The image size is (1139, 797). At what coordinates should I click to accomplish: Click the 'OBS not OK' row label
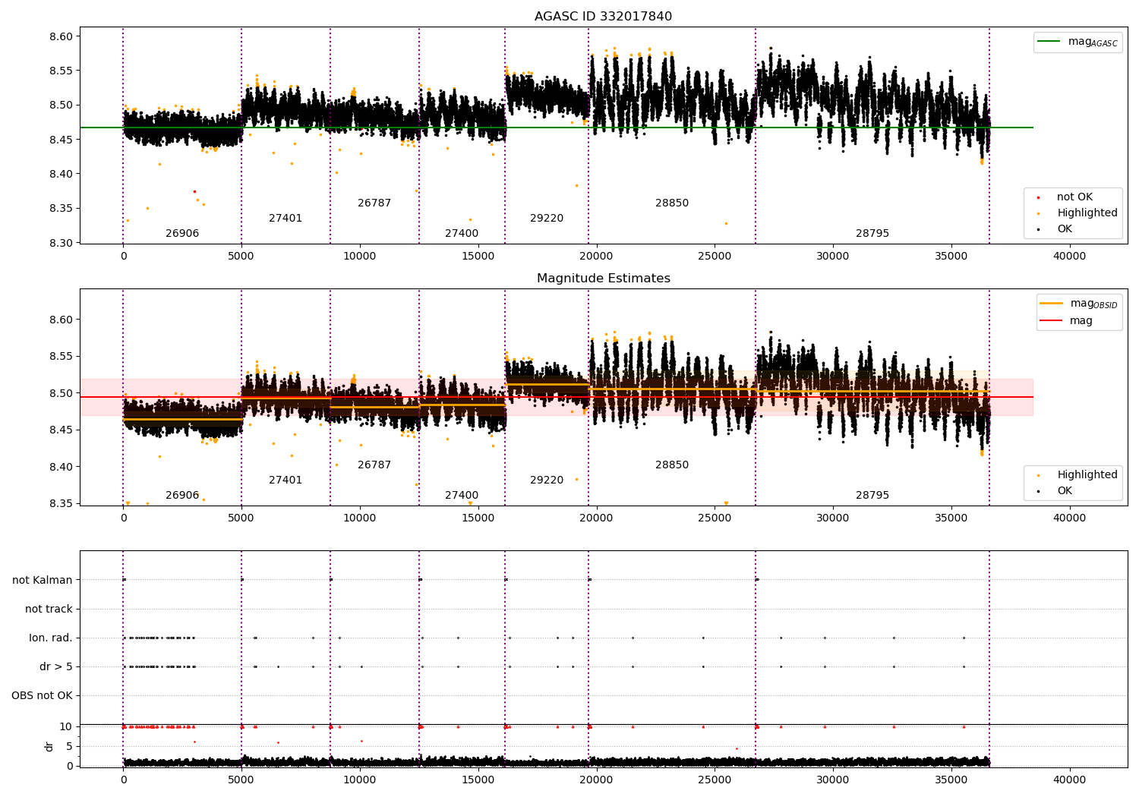pyautogui.click(x=42, y=696)
